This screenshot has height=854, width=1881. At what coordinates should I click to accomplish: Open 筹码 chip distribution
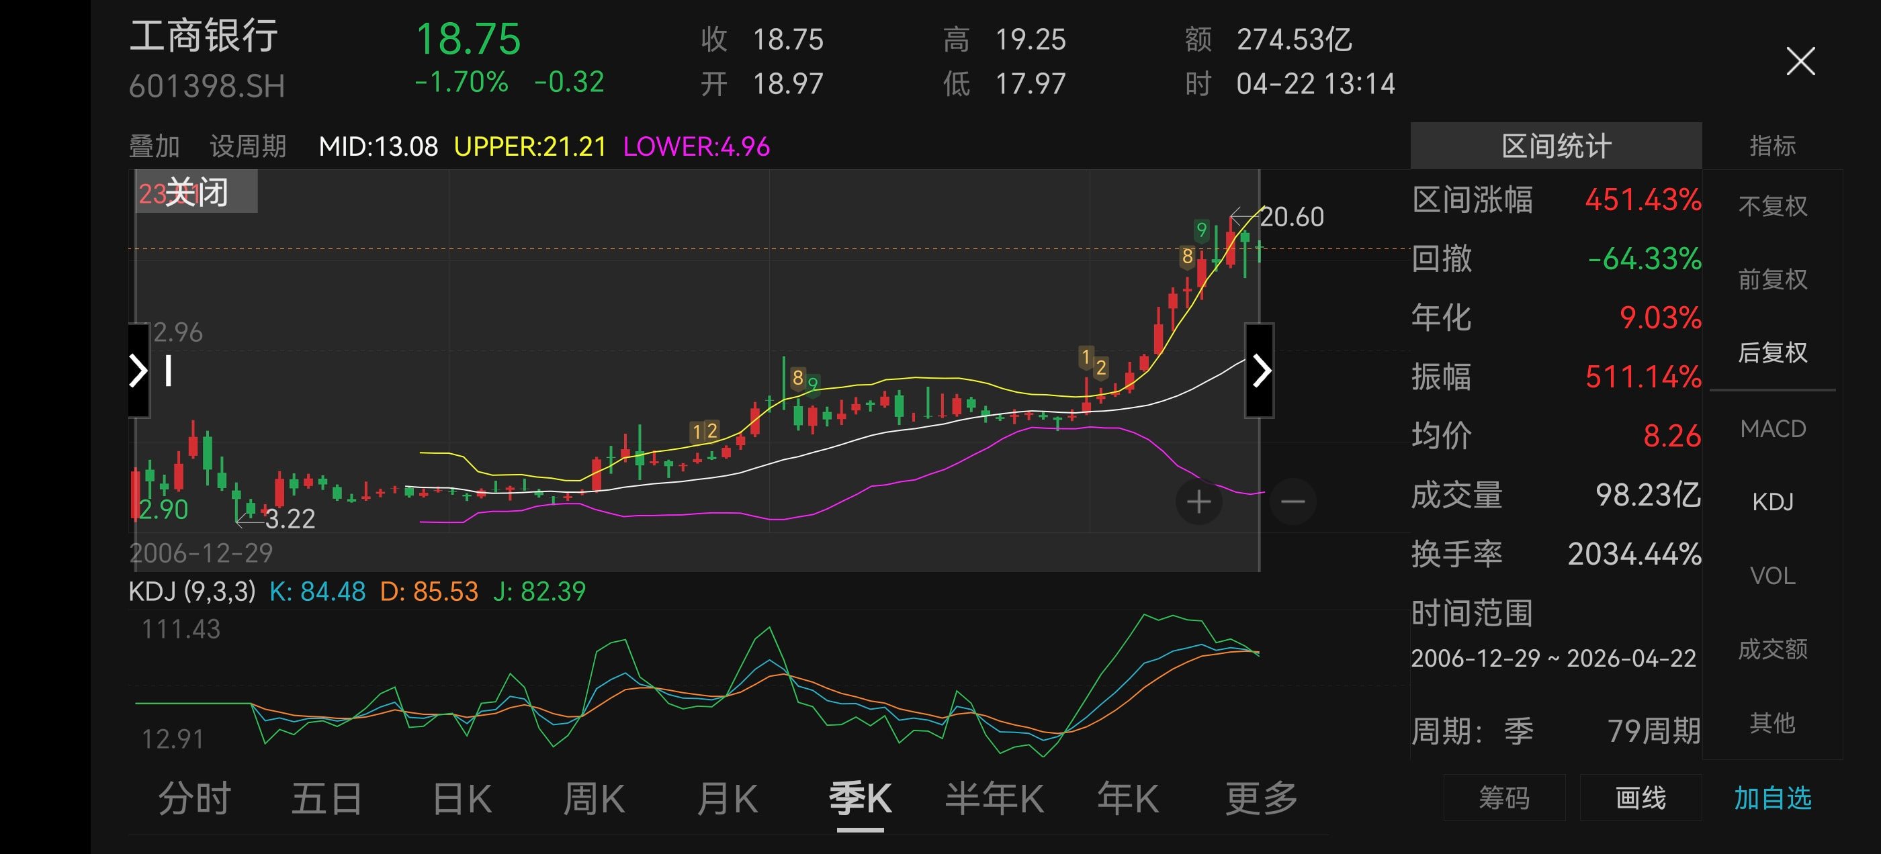1504,798
